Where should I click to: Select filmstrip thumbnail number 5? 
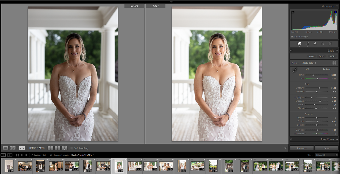click(72, 166)
